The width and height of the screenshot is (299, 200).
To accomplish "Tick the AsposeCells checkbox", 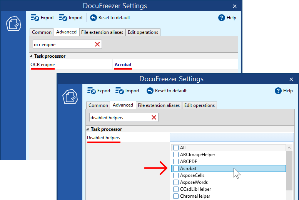I will [x=176, y=175].
